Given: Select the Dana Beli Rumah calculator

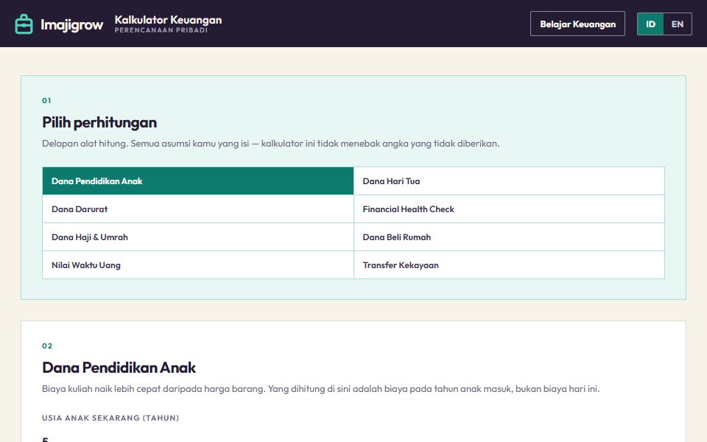Looking at the screenshot, I should click(509, 236).
